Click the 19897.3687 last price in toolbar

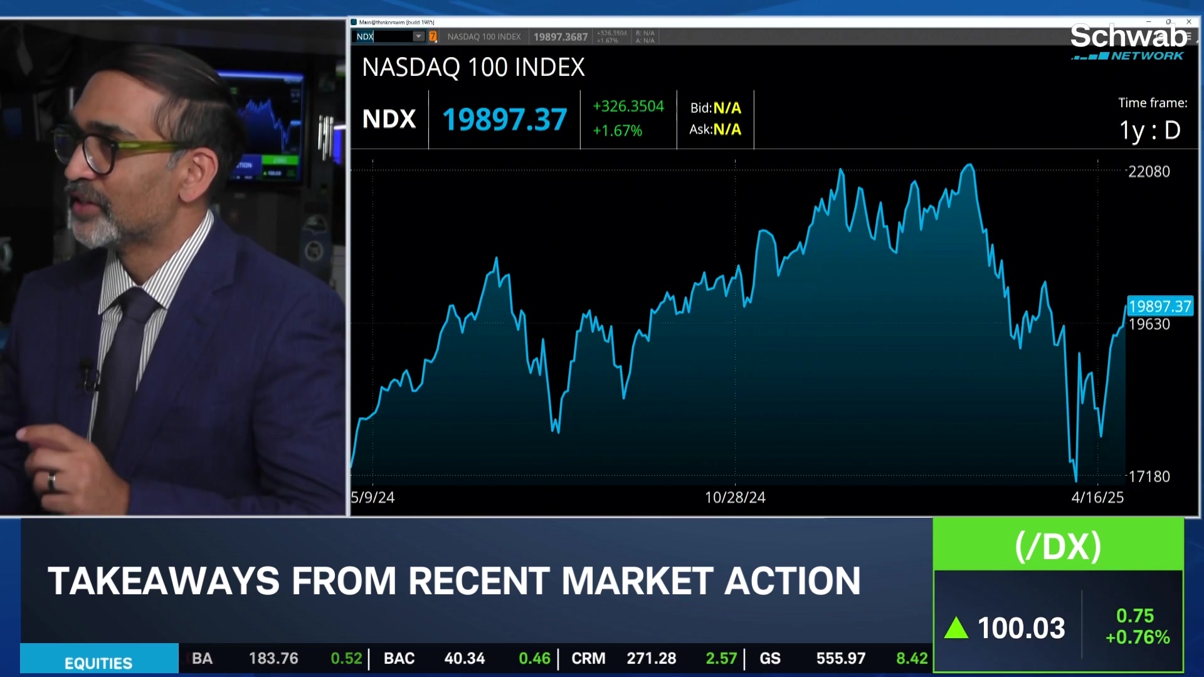point(560,36)
